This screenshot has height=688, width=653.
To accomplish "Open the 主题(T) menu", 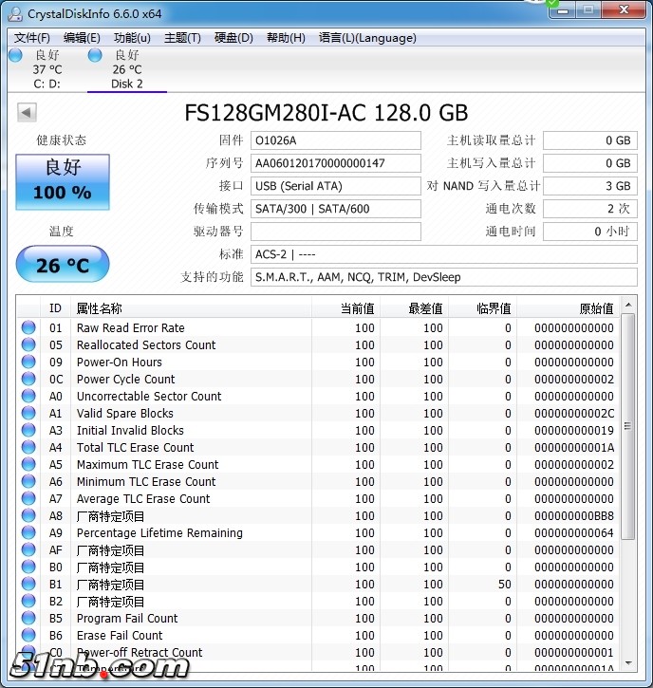I will click(x=182, y=38).
